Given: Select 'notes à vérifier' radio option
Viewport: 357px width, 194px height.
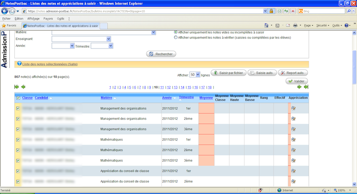Looking at the screenshot, I should pyautogui.click(x=175, y=38).
